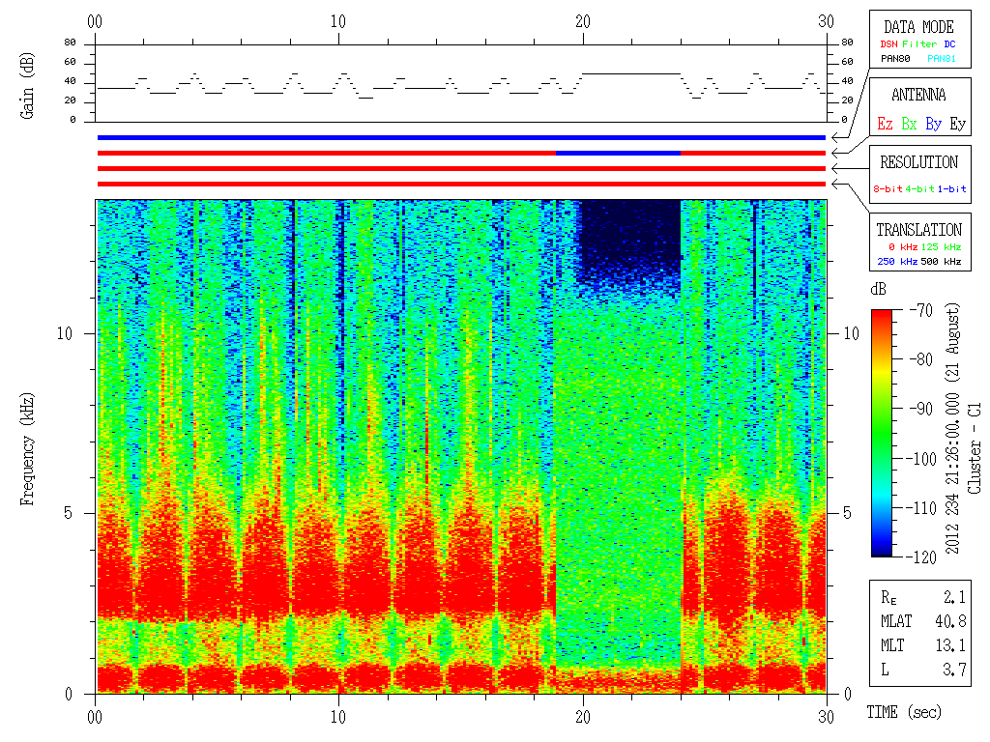Click the bottom time axis tick labeled 20
This screenshot has width=990, height=742.
(x=583, y=717)
